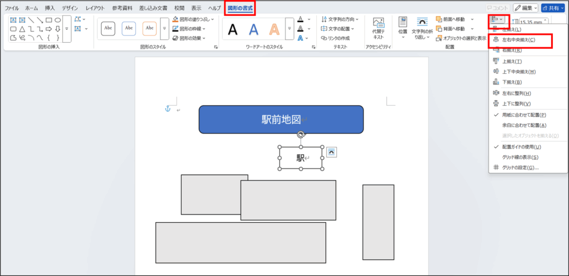Switch to the 挿入 (Insert) tab

50,8
